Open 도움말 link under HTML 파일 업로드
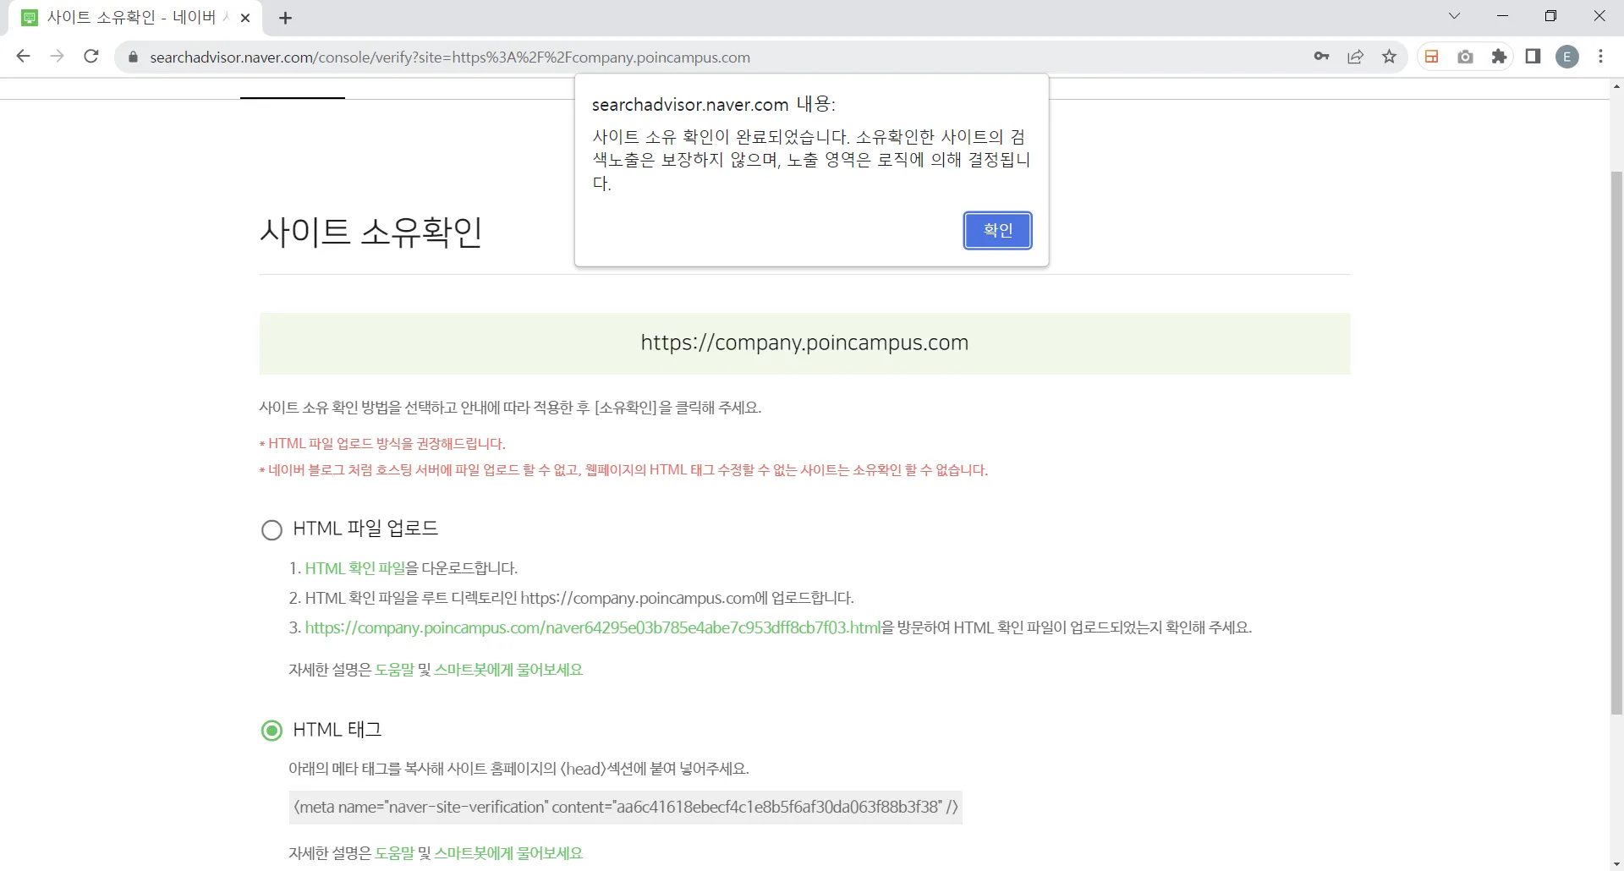This screenshot has width=1624, height=871. click(395, 670)
